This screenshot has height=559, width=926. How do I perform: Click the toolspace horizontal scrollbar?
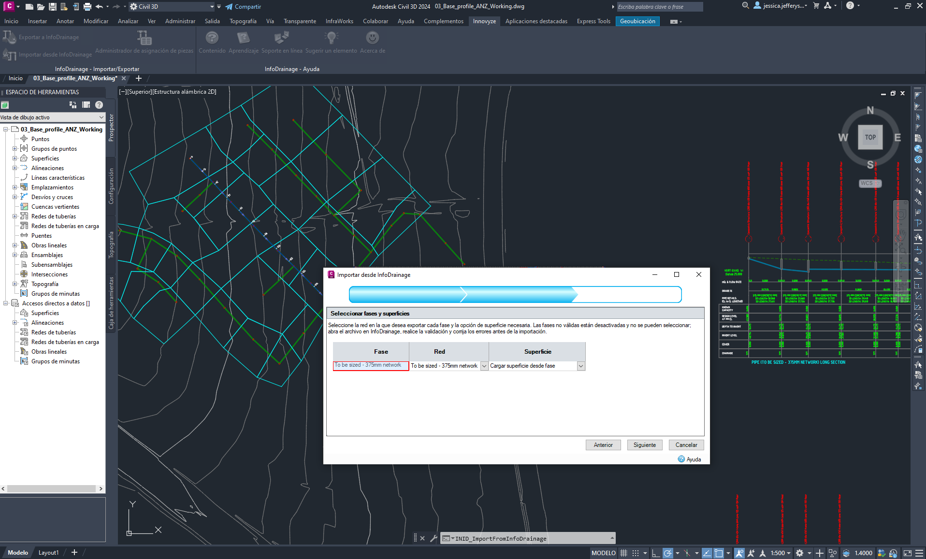[x=52, y=489]
